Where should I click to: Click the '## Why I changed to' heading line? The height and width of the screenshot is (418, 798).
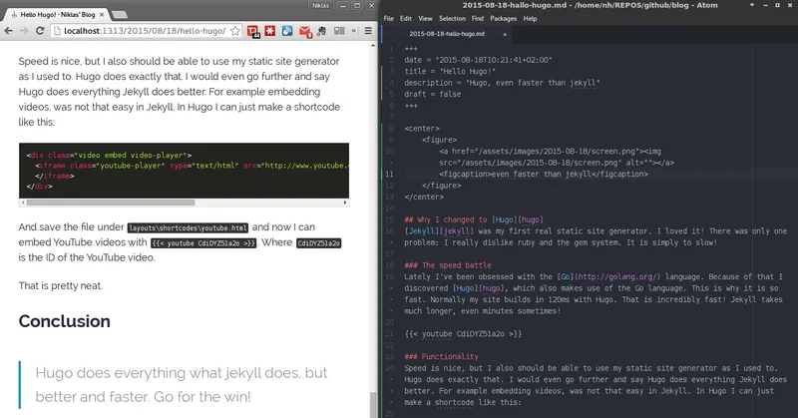coord(474,219)
